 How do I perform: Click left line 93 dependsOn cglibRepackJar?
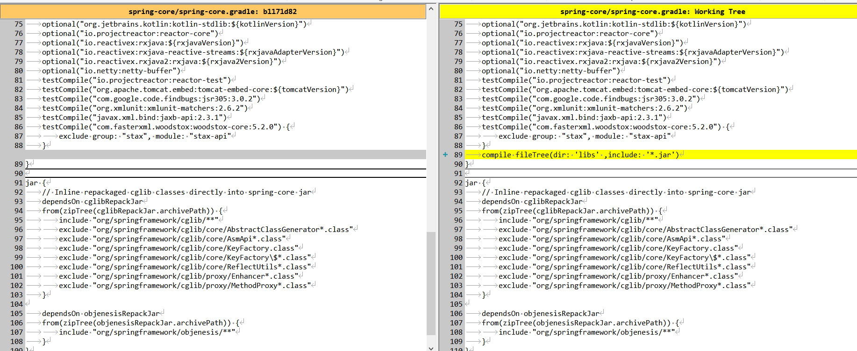coord(93,202)
